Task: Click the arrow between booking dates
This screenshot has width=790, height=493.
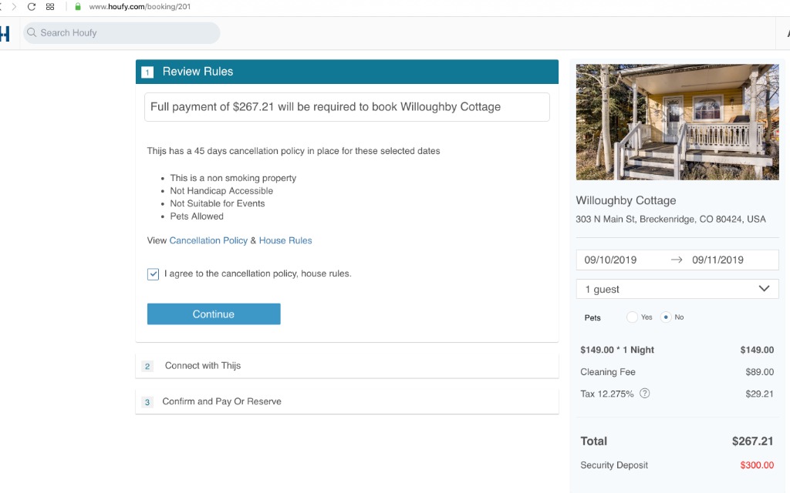Action: (x=677, y=260)
